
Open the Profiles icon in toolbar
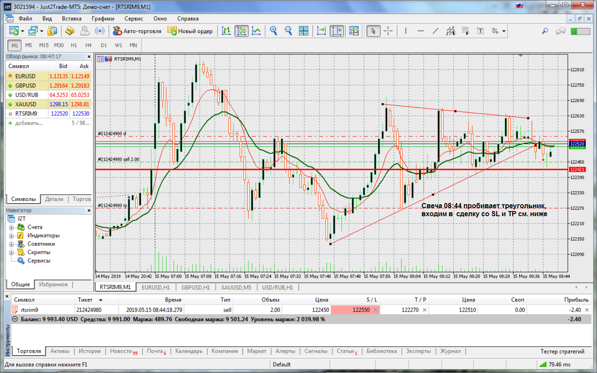pyautogui.click(x=33, y=31)
